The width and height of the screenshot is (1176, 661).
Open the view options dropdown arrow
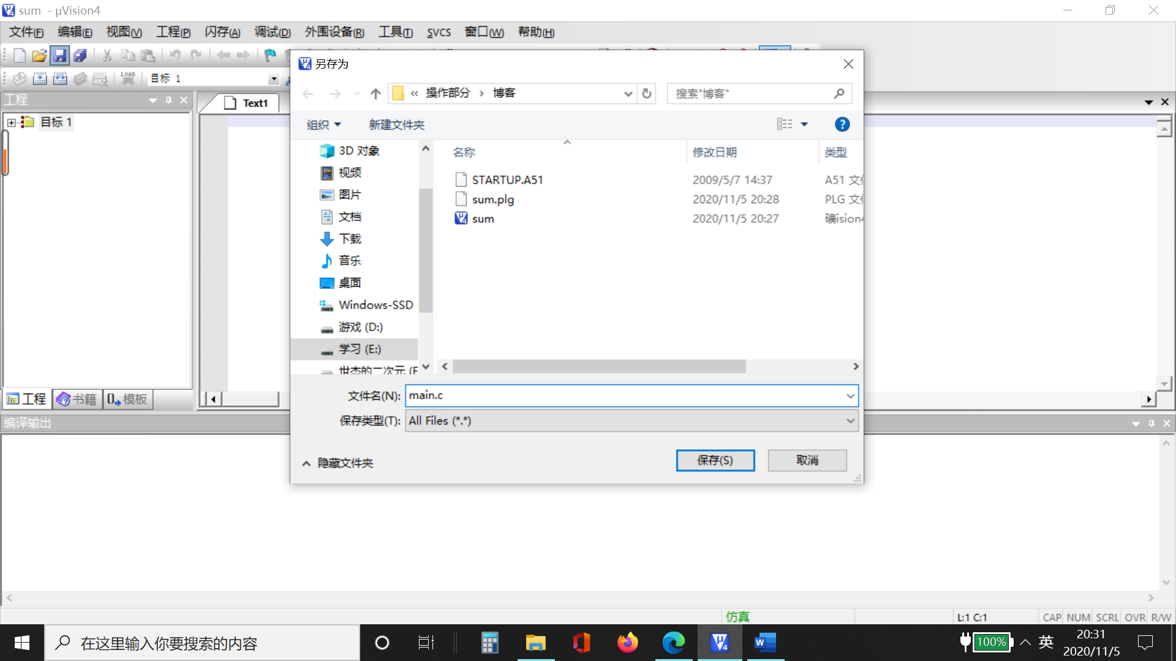click(805, 125)
